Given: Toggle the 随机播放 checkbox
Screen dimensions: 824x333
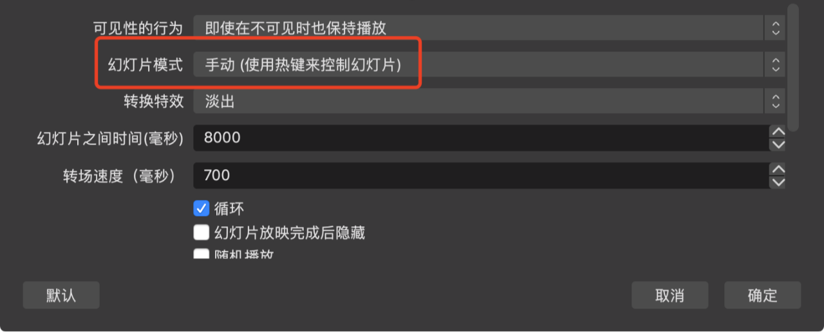Looking at the screenshot, I should pos(201,253).
